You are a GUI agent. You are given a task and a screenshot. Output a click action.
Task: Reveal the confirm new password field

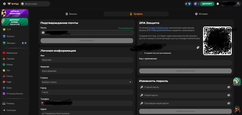point(228,103)
